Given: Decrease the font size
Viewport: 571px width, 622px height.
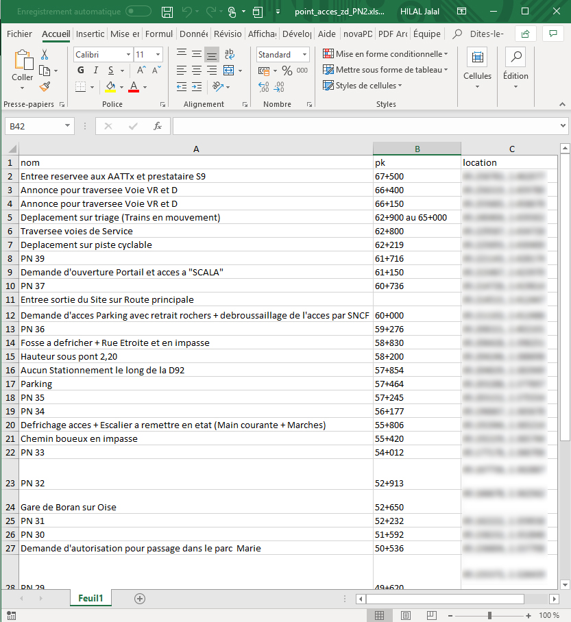Looking at the screenshot, I should click(156, 71).
